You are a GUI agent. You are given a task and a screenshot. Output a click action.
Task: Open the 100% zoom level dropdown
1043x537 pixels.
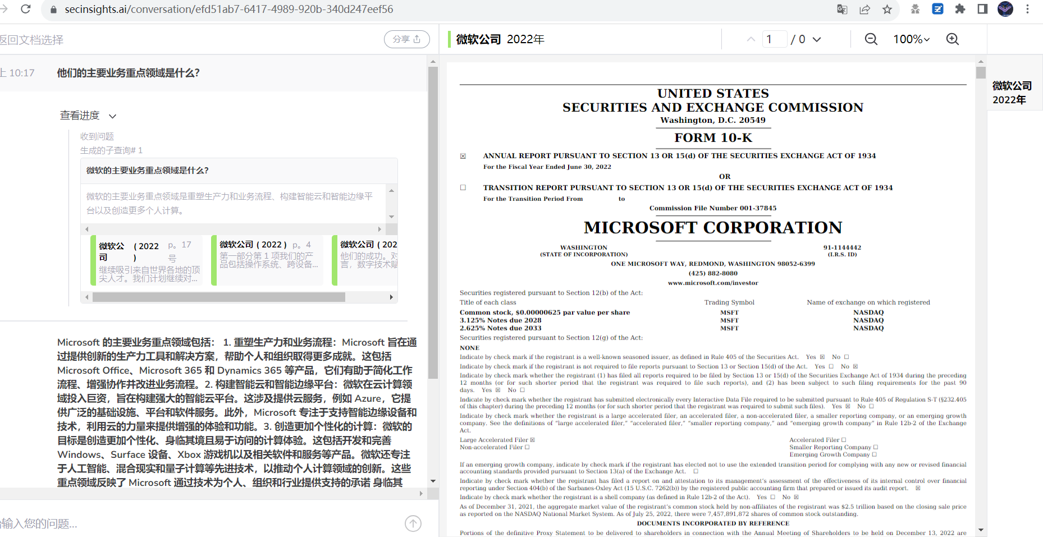pyautogui.click(x=911, y=39)
